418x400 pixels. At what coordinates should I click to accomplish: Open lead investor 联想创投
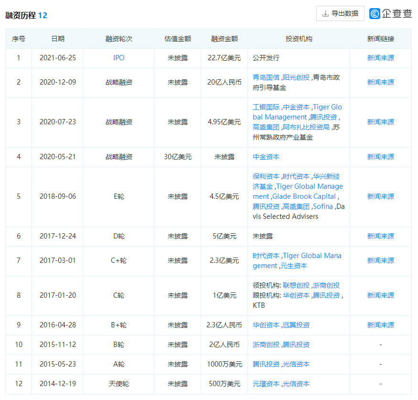click(296, 285)
